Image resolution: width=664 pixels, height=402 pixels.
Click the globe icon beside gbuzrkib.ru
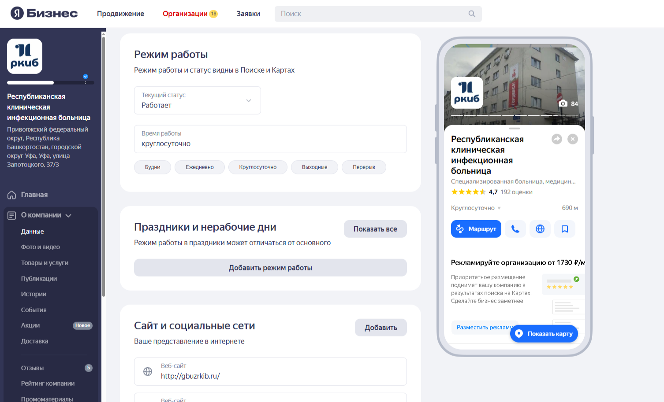[x=148, y=372]
